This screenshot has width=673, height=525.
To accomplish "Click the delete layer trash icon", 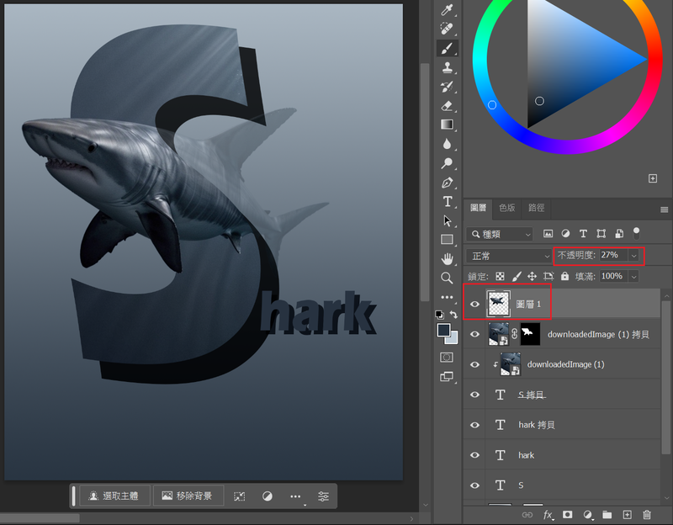I will coord(647,514).
